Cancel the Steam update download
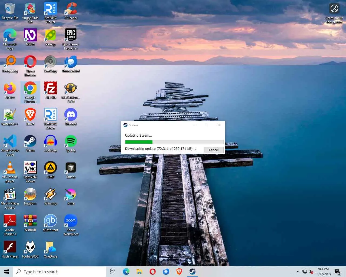Image resolution: width=346 pixels, height=277 pixels. click(x=214, y=150)
